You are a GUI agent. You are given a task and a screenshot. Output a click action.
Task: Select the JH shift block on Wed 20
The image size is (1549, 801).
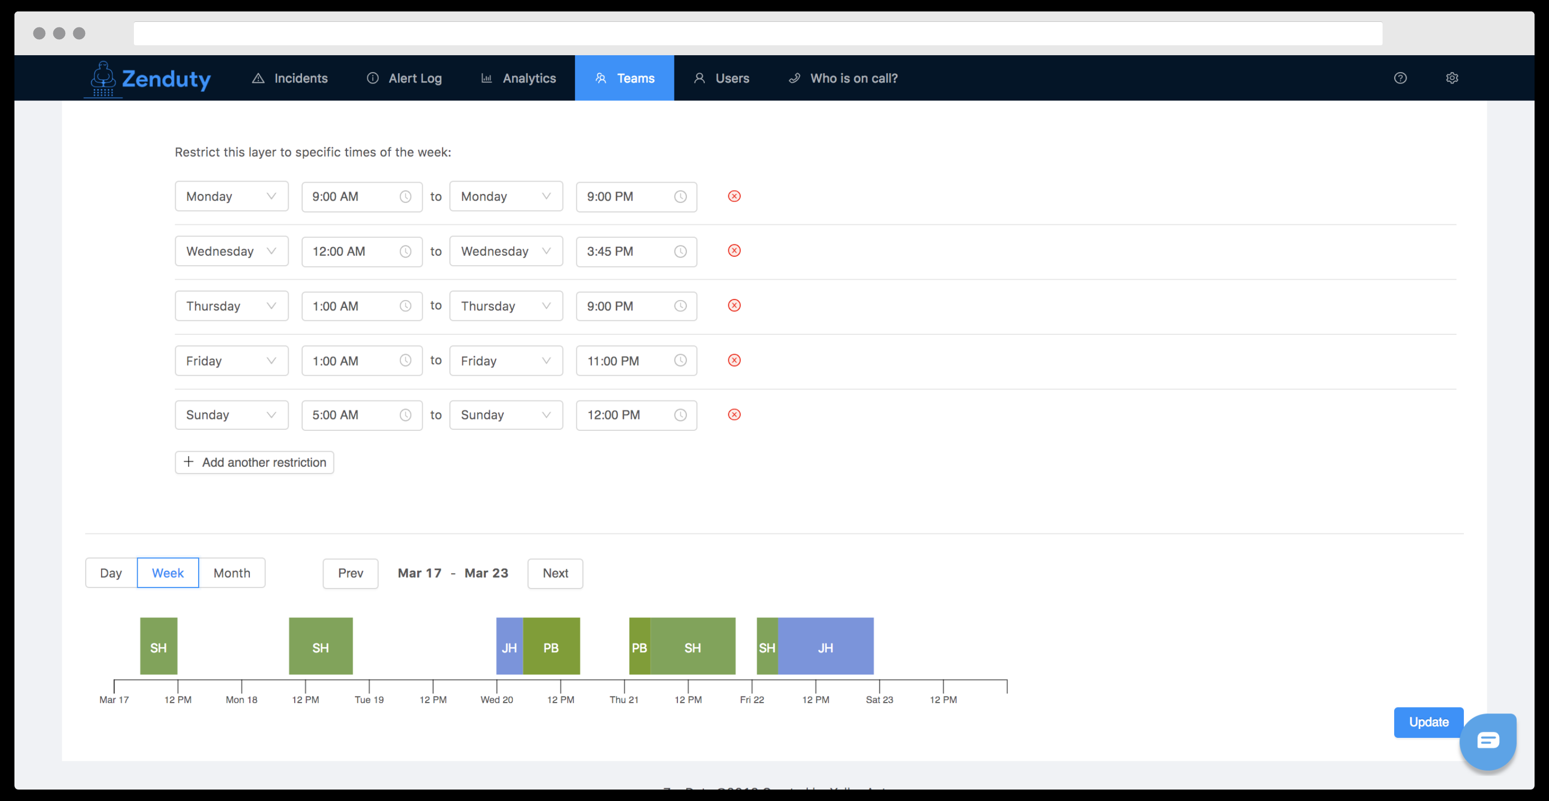(x=509, y=647)
